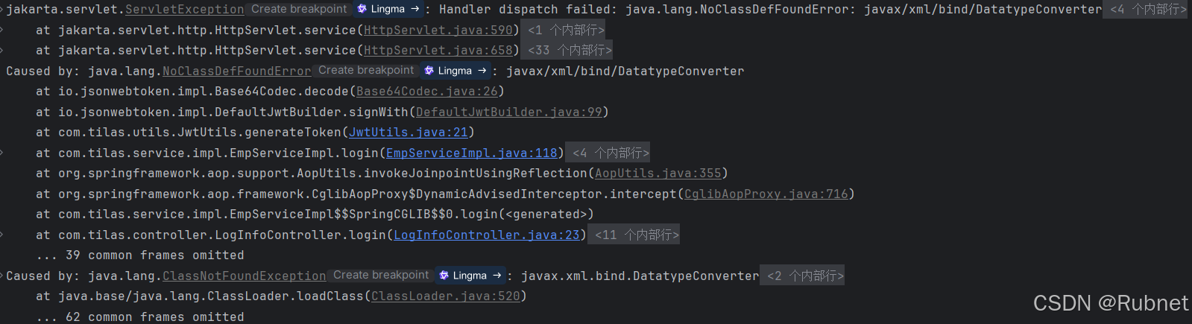
Task: Create breakpoint for ClassNotFoundException
Action: coord(381,276)
